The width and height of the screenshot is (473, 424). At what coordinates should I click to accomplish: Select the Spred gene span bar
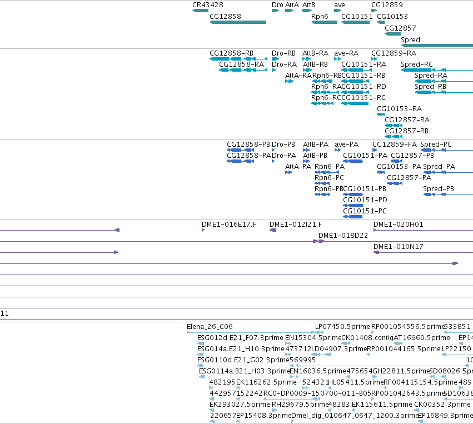pyautogui.click(x=437, y=46)
